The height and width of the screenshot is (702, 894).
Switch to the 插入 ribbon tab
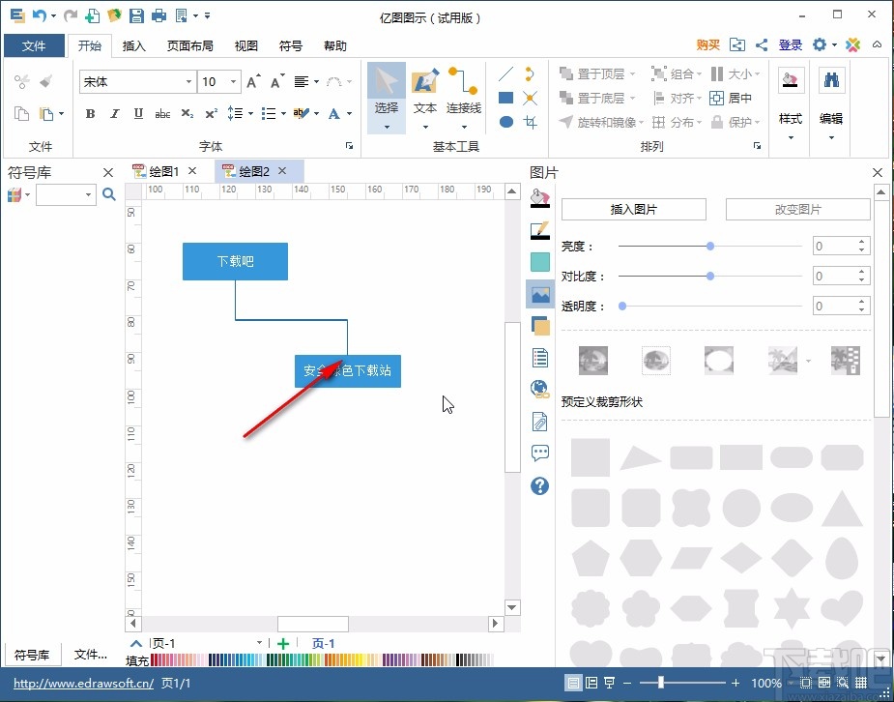pos(134,45)
